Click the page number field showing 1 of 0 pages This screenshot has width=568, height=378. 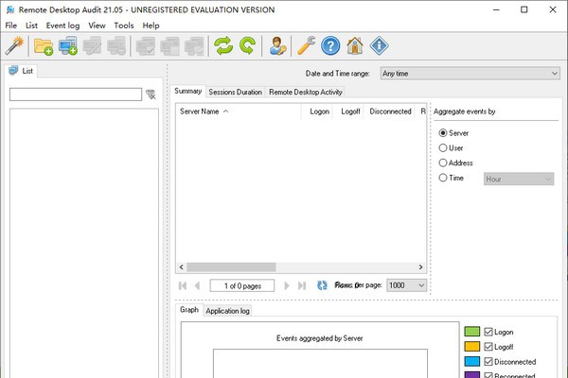242,285
